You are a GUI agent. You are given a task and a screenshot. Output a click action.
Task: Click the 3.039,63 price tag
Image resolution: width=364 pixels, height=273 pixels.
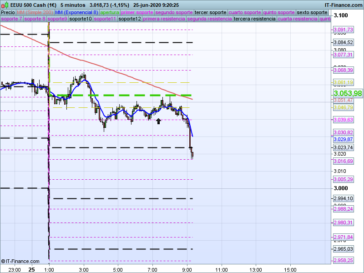pyautogui.click(x=344, y=120)
